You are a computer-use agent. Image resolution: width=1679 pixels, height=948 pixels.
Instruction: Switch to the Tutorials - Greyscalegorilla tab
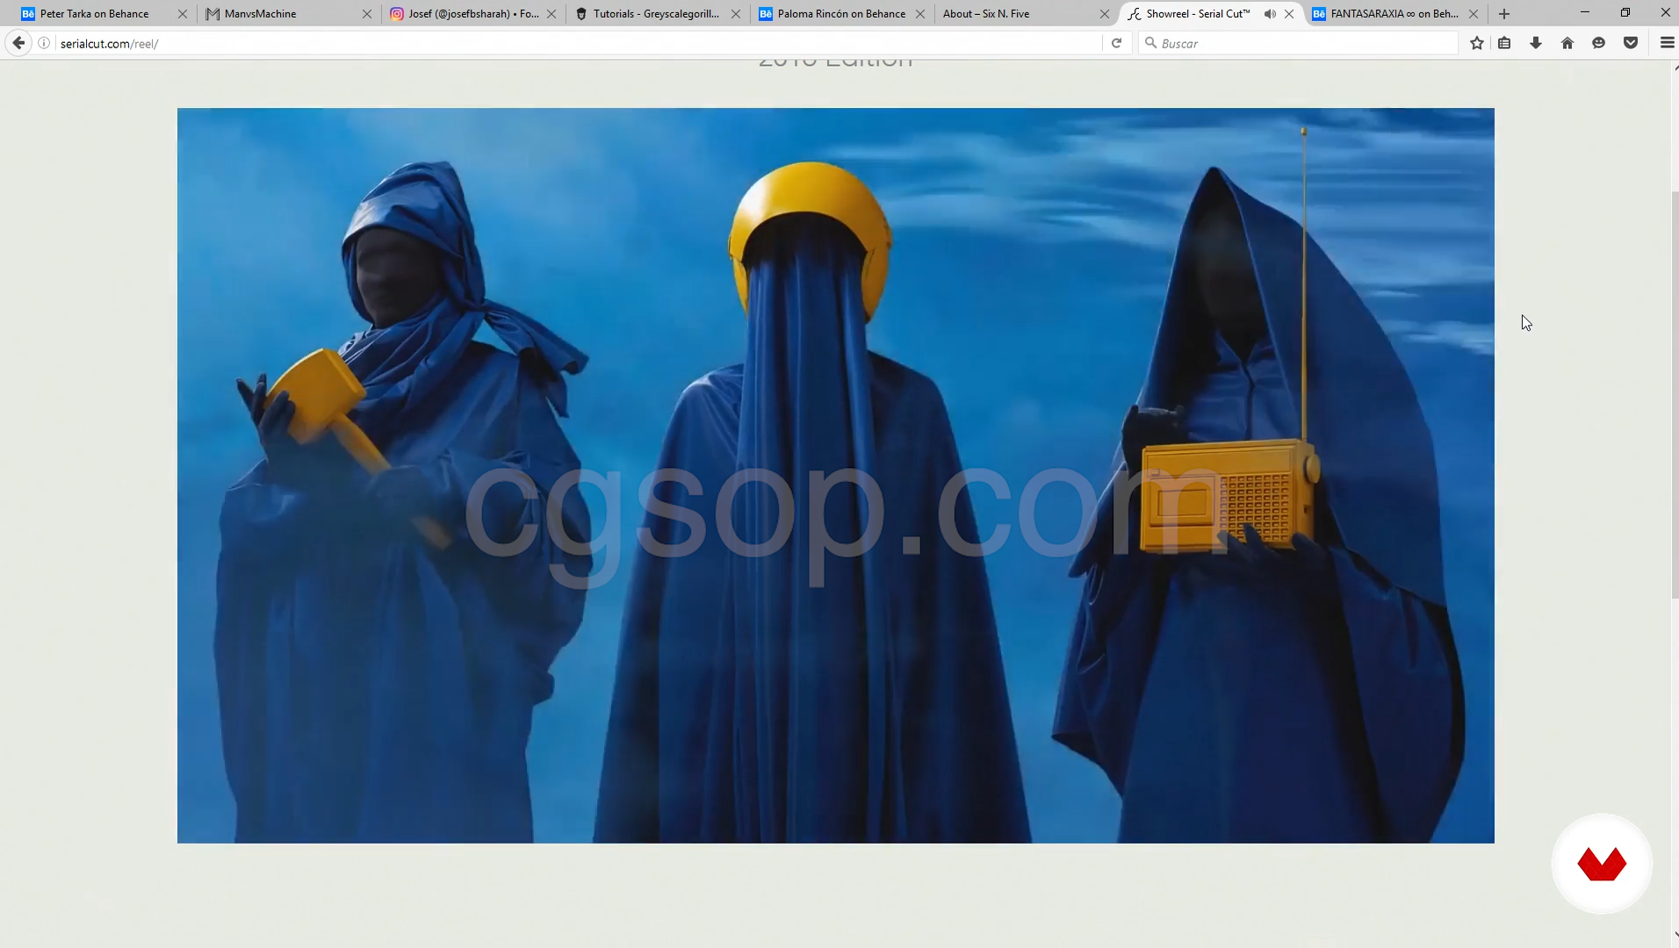coord(657,14)
